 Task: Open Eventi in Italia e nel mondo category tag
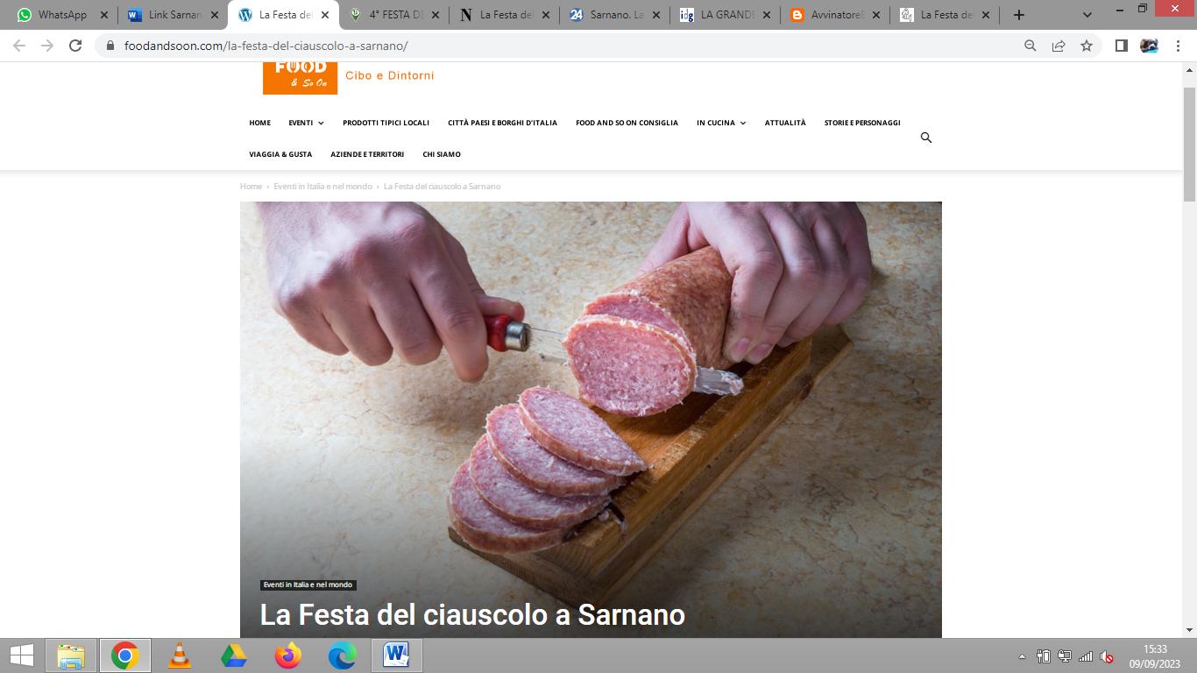click(x=308, y=584)
